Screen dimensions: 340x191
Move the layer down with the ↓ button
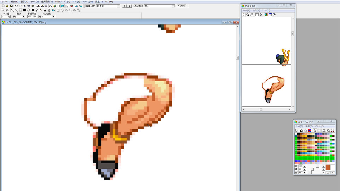click(130, 6)
